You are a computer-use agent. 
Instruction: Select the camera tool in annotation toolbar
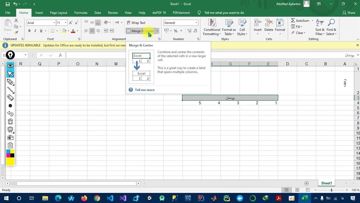[10, 137]
